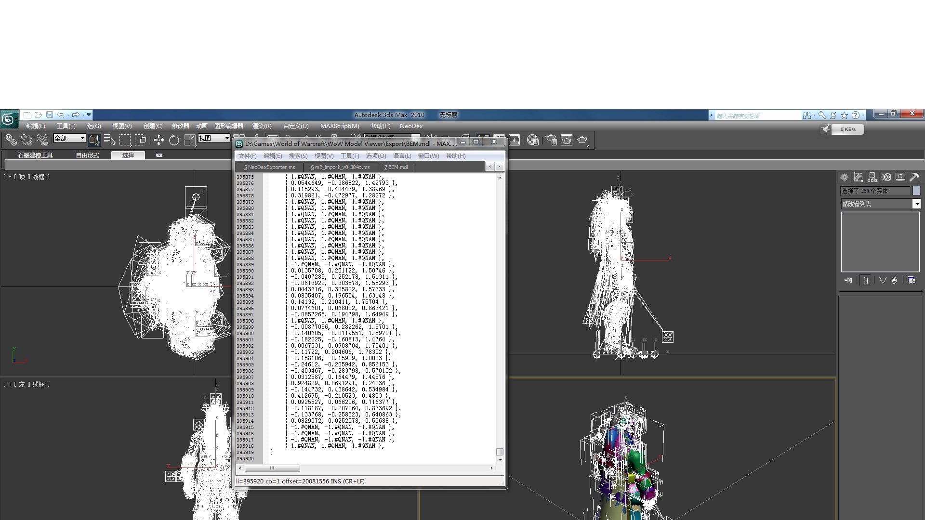925x520 pixels.
Task: Open the Schematic View import icon in toolbar
Action: (514, 140)
